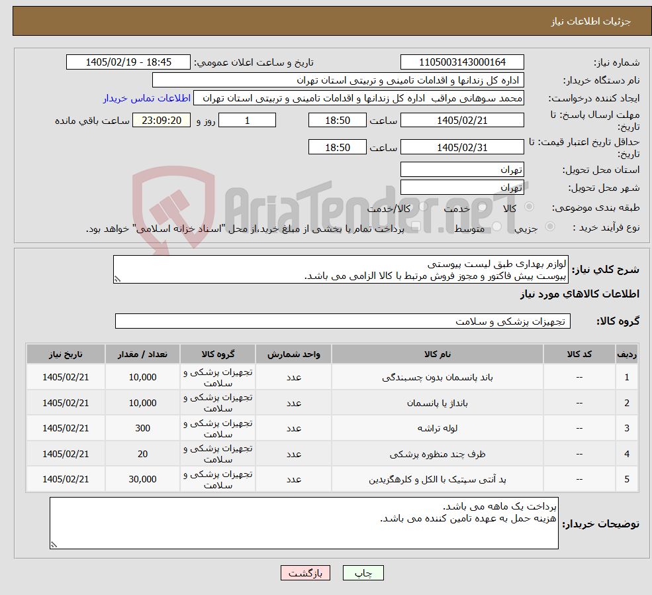Click the announcement date field 1405/02/19 - 18:45
The width and height of the screenshot is (652, 595).
[x=128, y=62]
